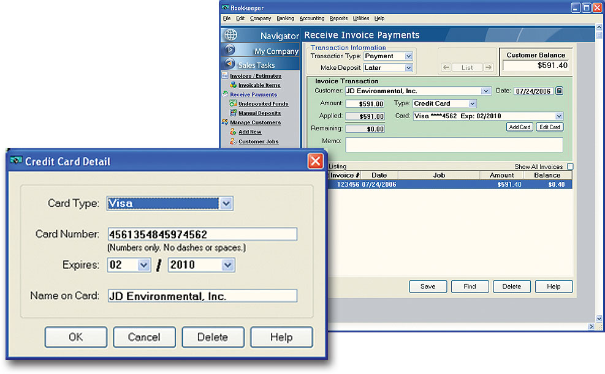Click Save in Receive Invoice Payments window

pyautogui.click(x=428, y=286)
